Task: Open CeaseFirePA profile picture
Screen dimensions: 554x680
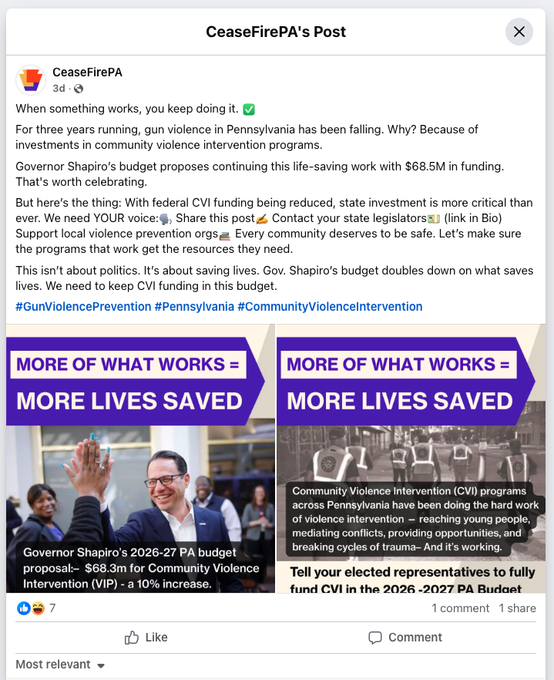Action: click(x=31, y=80)
